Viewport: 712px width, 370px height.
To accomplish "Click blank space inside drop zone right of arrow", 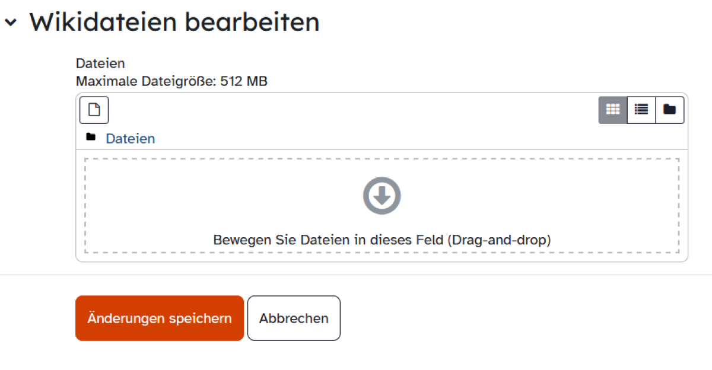I will [540, 196].
